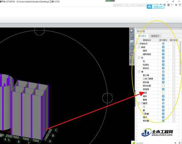Click the 显示名称 column header
Viewport: 182px width, 144px height.
(174, 40)
